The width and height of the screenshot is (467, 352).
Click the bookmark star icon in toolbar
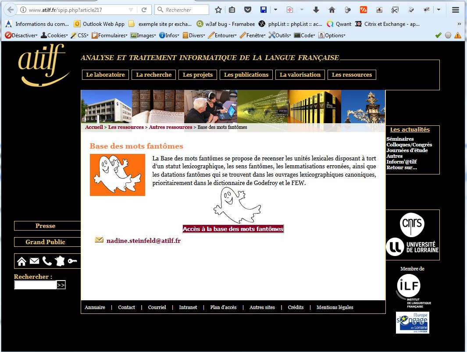click(x=218, y=10)
